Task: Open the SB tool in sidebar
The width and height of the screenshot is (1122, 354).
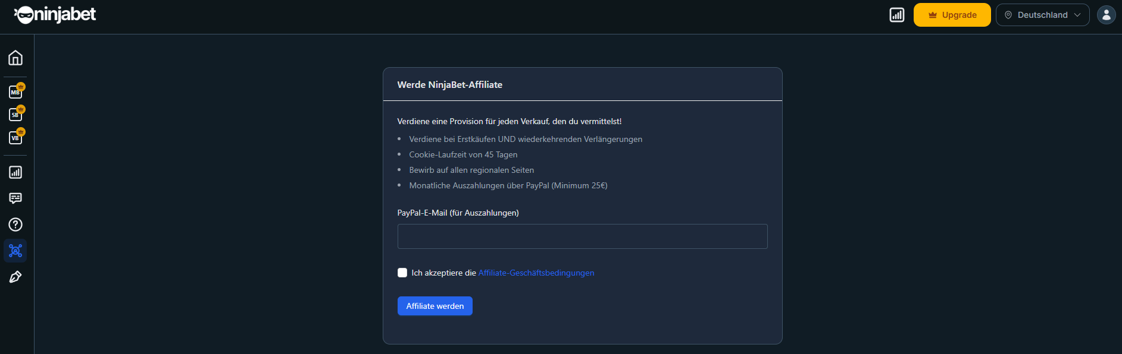Action: point(15,115)
